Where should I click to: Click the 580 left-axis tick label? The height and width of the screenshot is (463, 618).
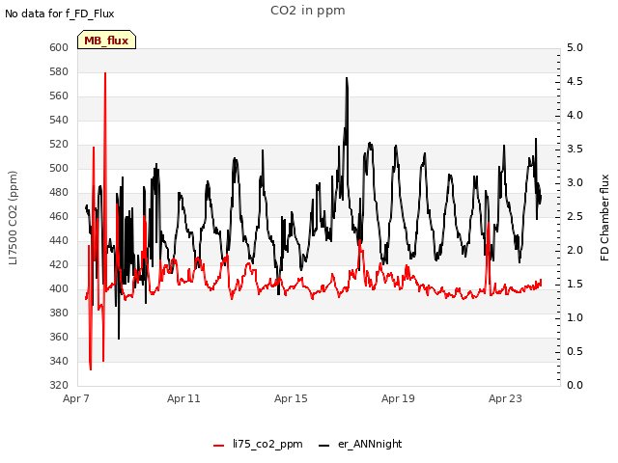click(x=59, y=71)
